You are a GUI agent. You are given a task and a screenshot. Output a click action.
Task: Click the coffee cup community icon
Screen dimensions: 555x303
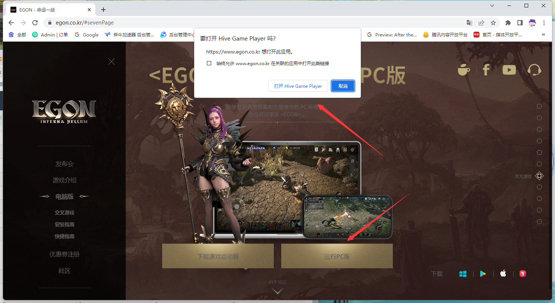463,70
